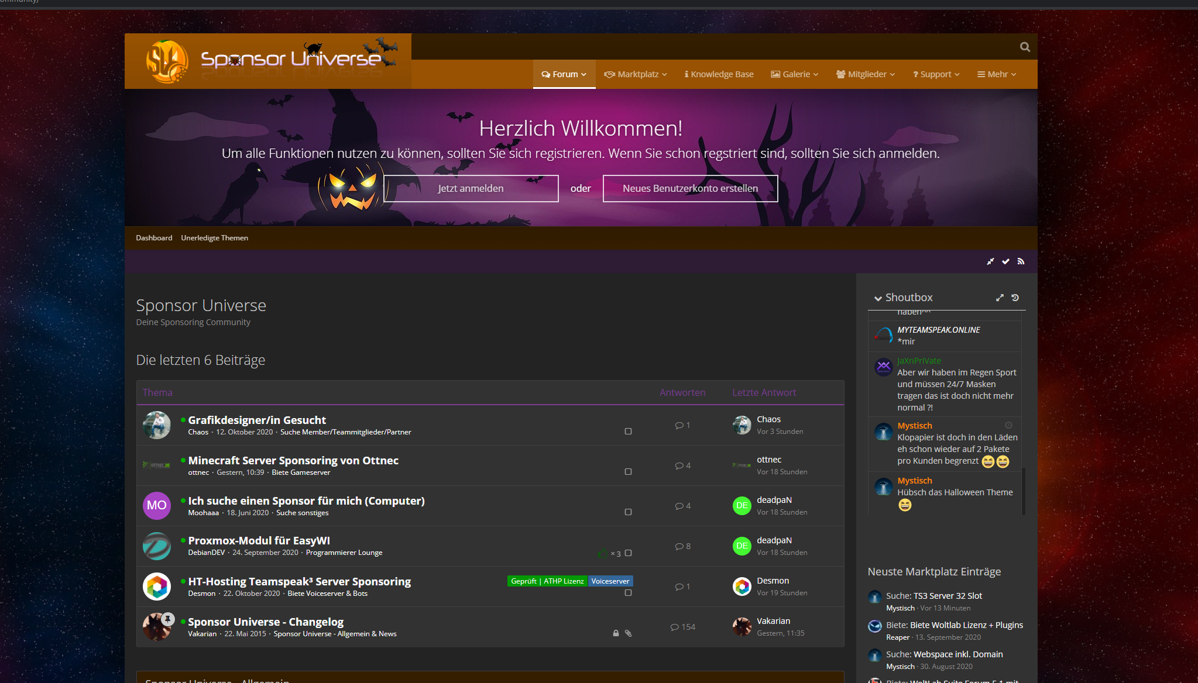Click the collapse-width arrows icon
The width and height of the screenshot is (1198, 683).
[990, 261]
